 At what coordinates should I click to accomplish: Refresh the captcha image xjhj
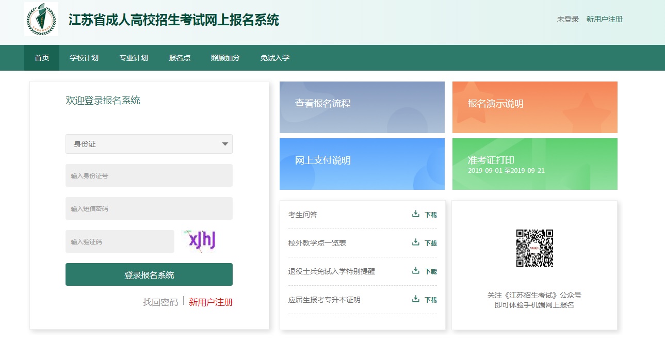tap(200, 241)
